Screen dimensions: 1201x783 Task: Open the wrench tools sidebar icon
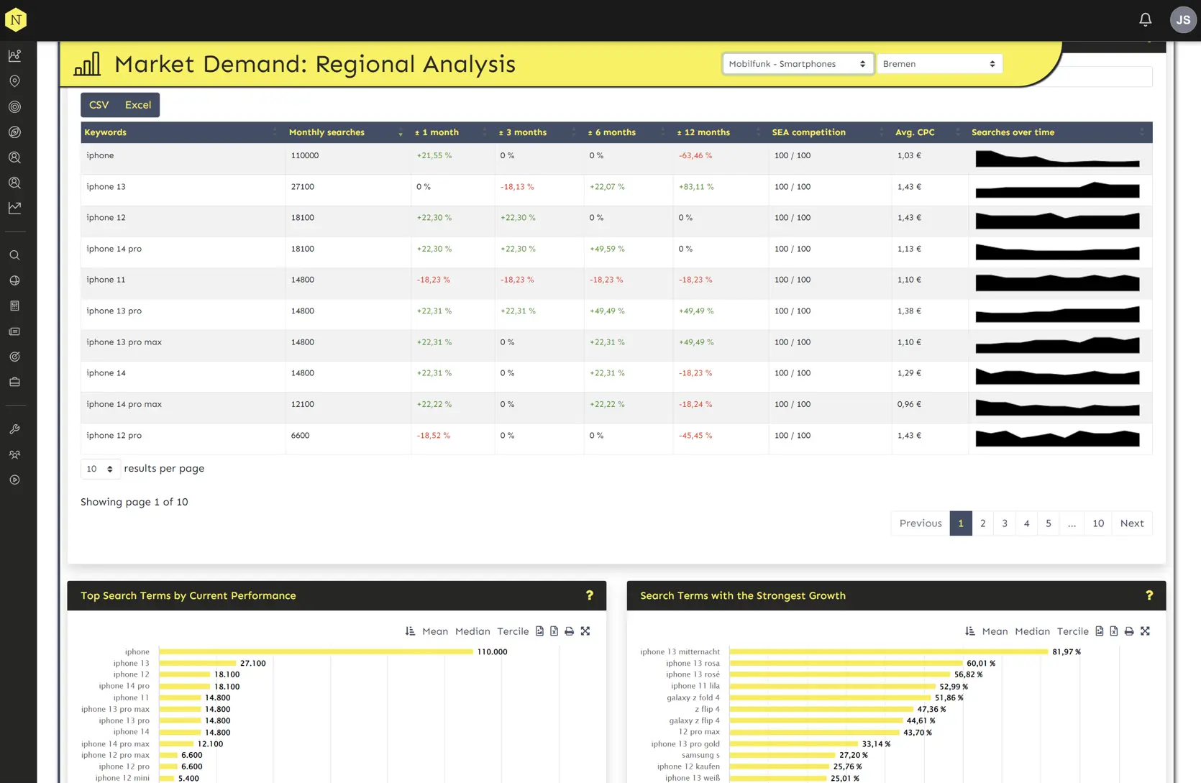pyautogui.click(x=14, y=429)
